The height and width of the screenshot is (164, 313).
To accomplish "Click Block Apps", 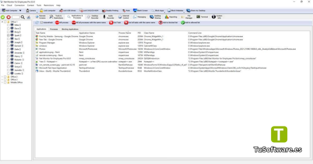I will (158, 11).
